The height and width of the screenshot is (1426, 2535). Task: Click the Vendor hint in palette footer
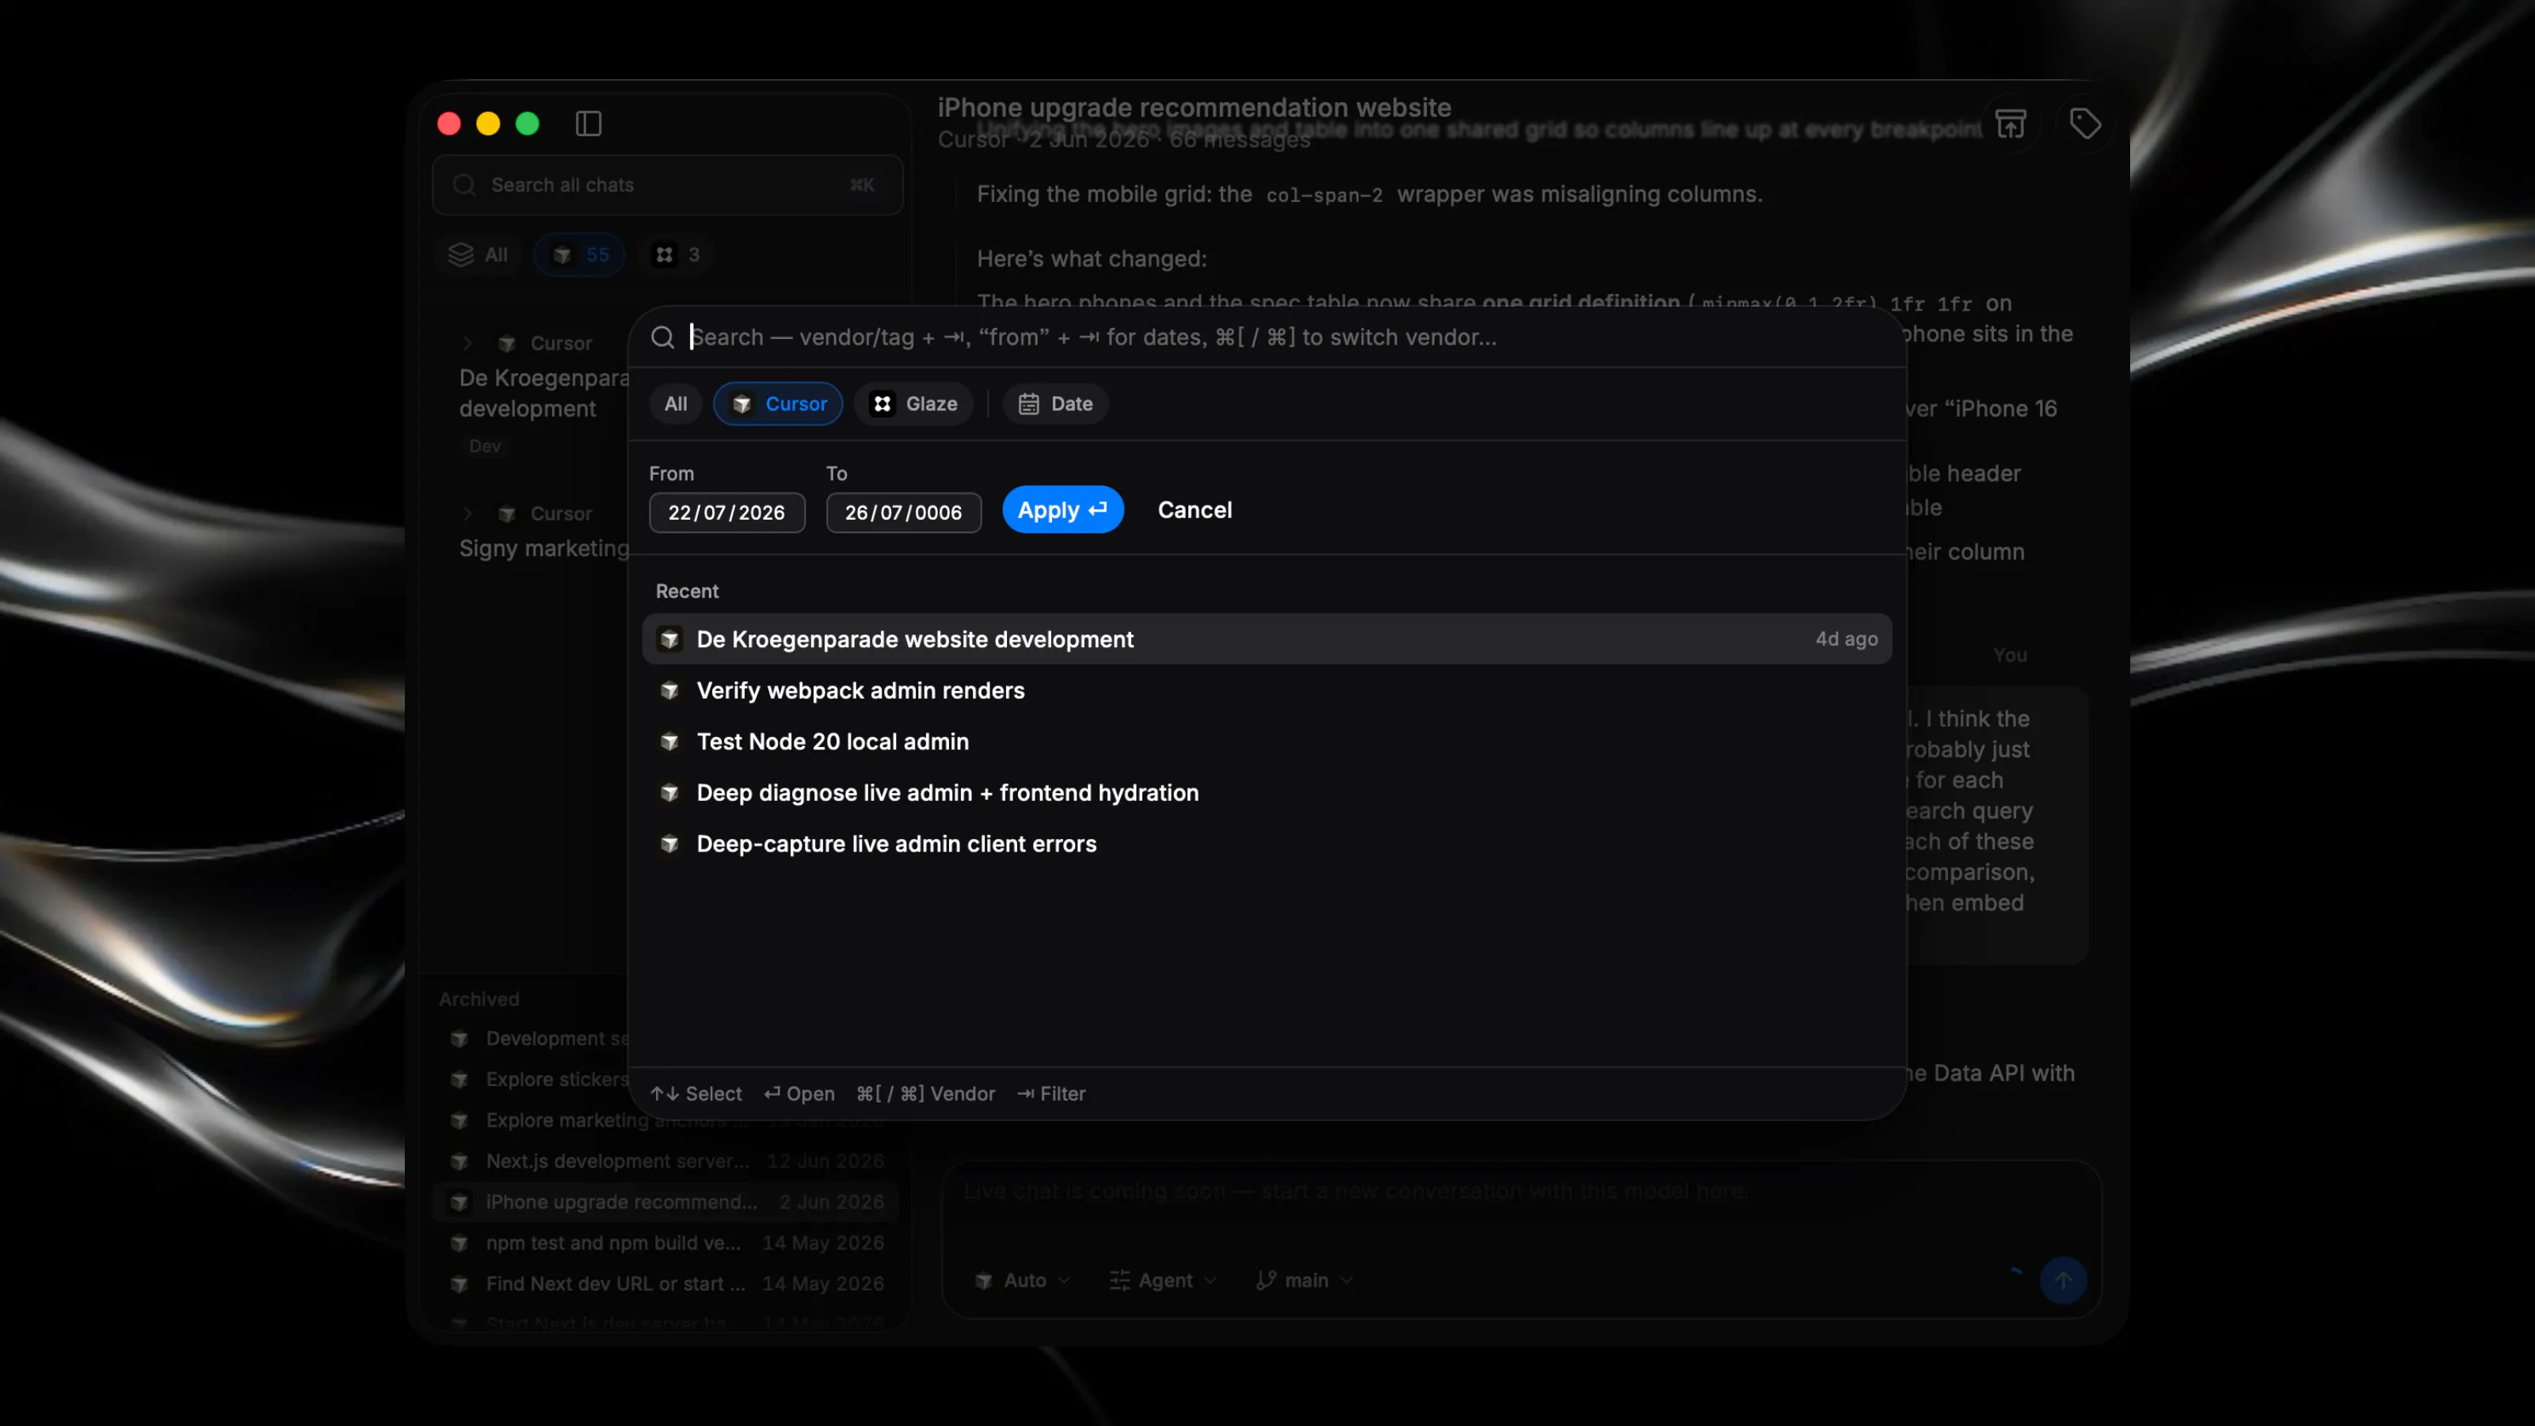(925, 1094)
